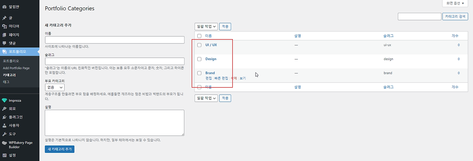This screenshot has height=161, width=473.
Task: Click the red delete link under Brand
Action: [234, 78]
